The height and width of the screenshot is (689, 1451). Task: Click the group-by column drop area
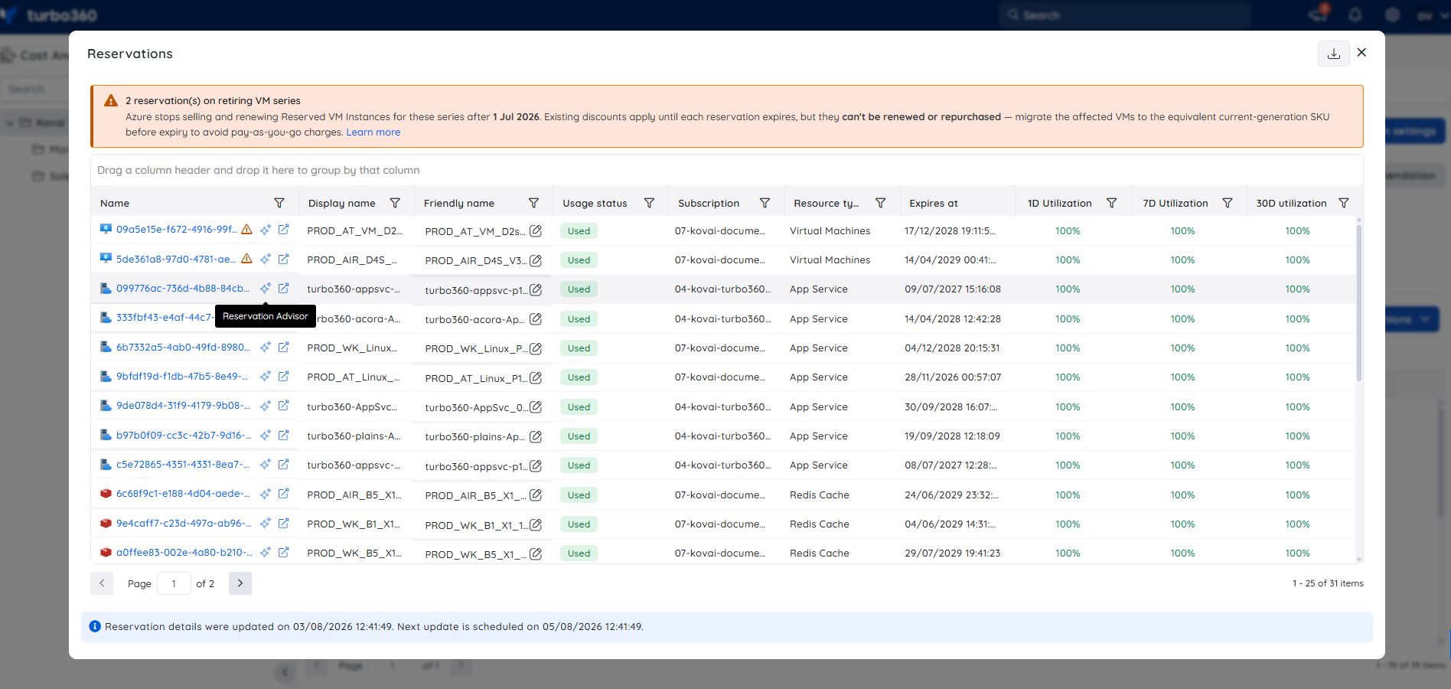pos(726,170)
